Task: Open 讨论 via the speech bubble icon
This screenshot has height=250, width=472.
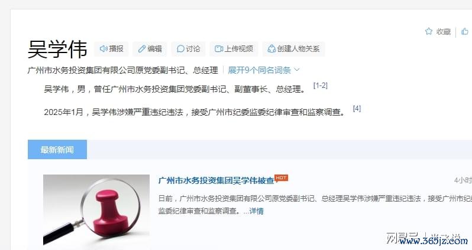Action: (180, 48)
